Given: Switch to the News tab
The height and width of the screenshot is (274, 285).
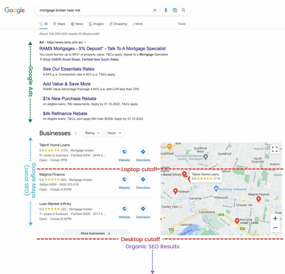Looking at the screenshot, I should 77,24.
